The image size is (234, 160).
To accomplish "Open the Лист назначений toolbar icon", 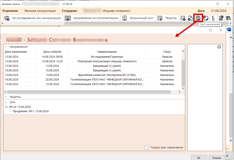I will pos(198,18).
